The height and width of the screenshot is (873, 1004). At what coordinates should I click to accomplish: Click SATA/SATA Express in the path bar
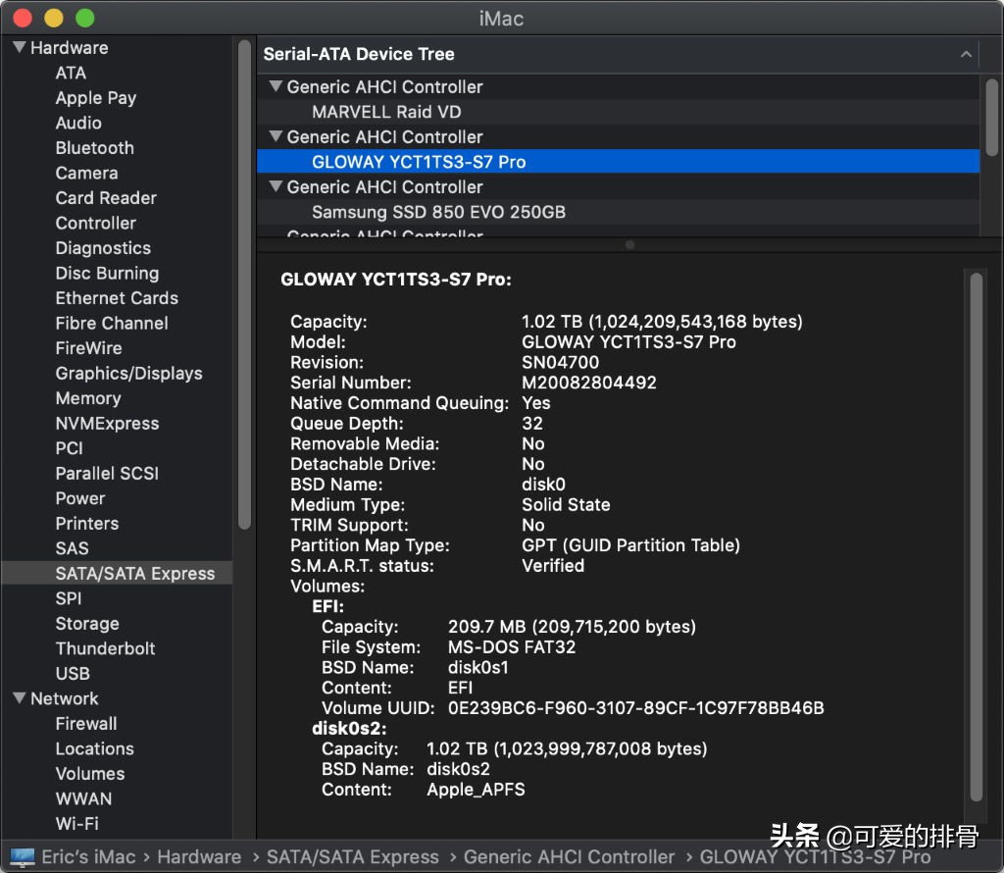point(352,856)
